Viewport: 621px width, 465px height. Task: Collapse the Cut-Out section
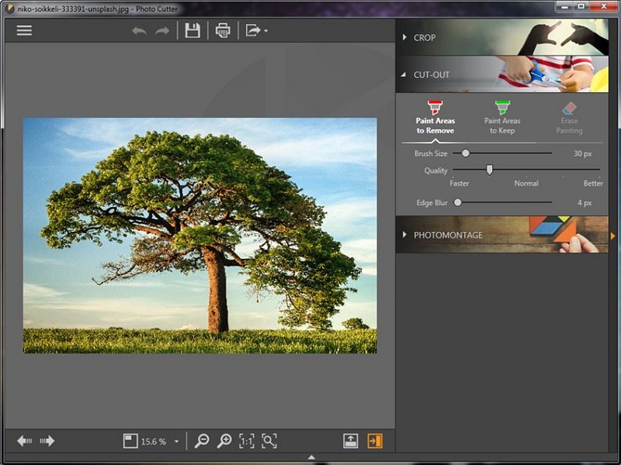pos(431,75)
